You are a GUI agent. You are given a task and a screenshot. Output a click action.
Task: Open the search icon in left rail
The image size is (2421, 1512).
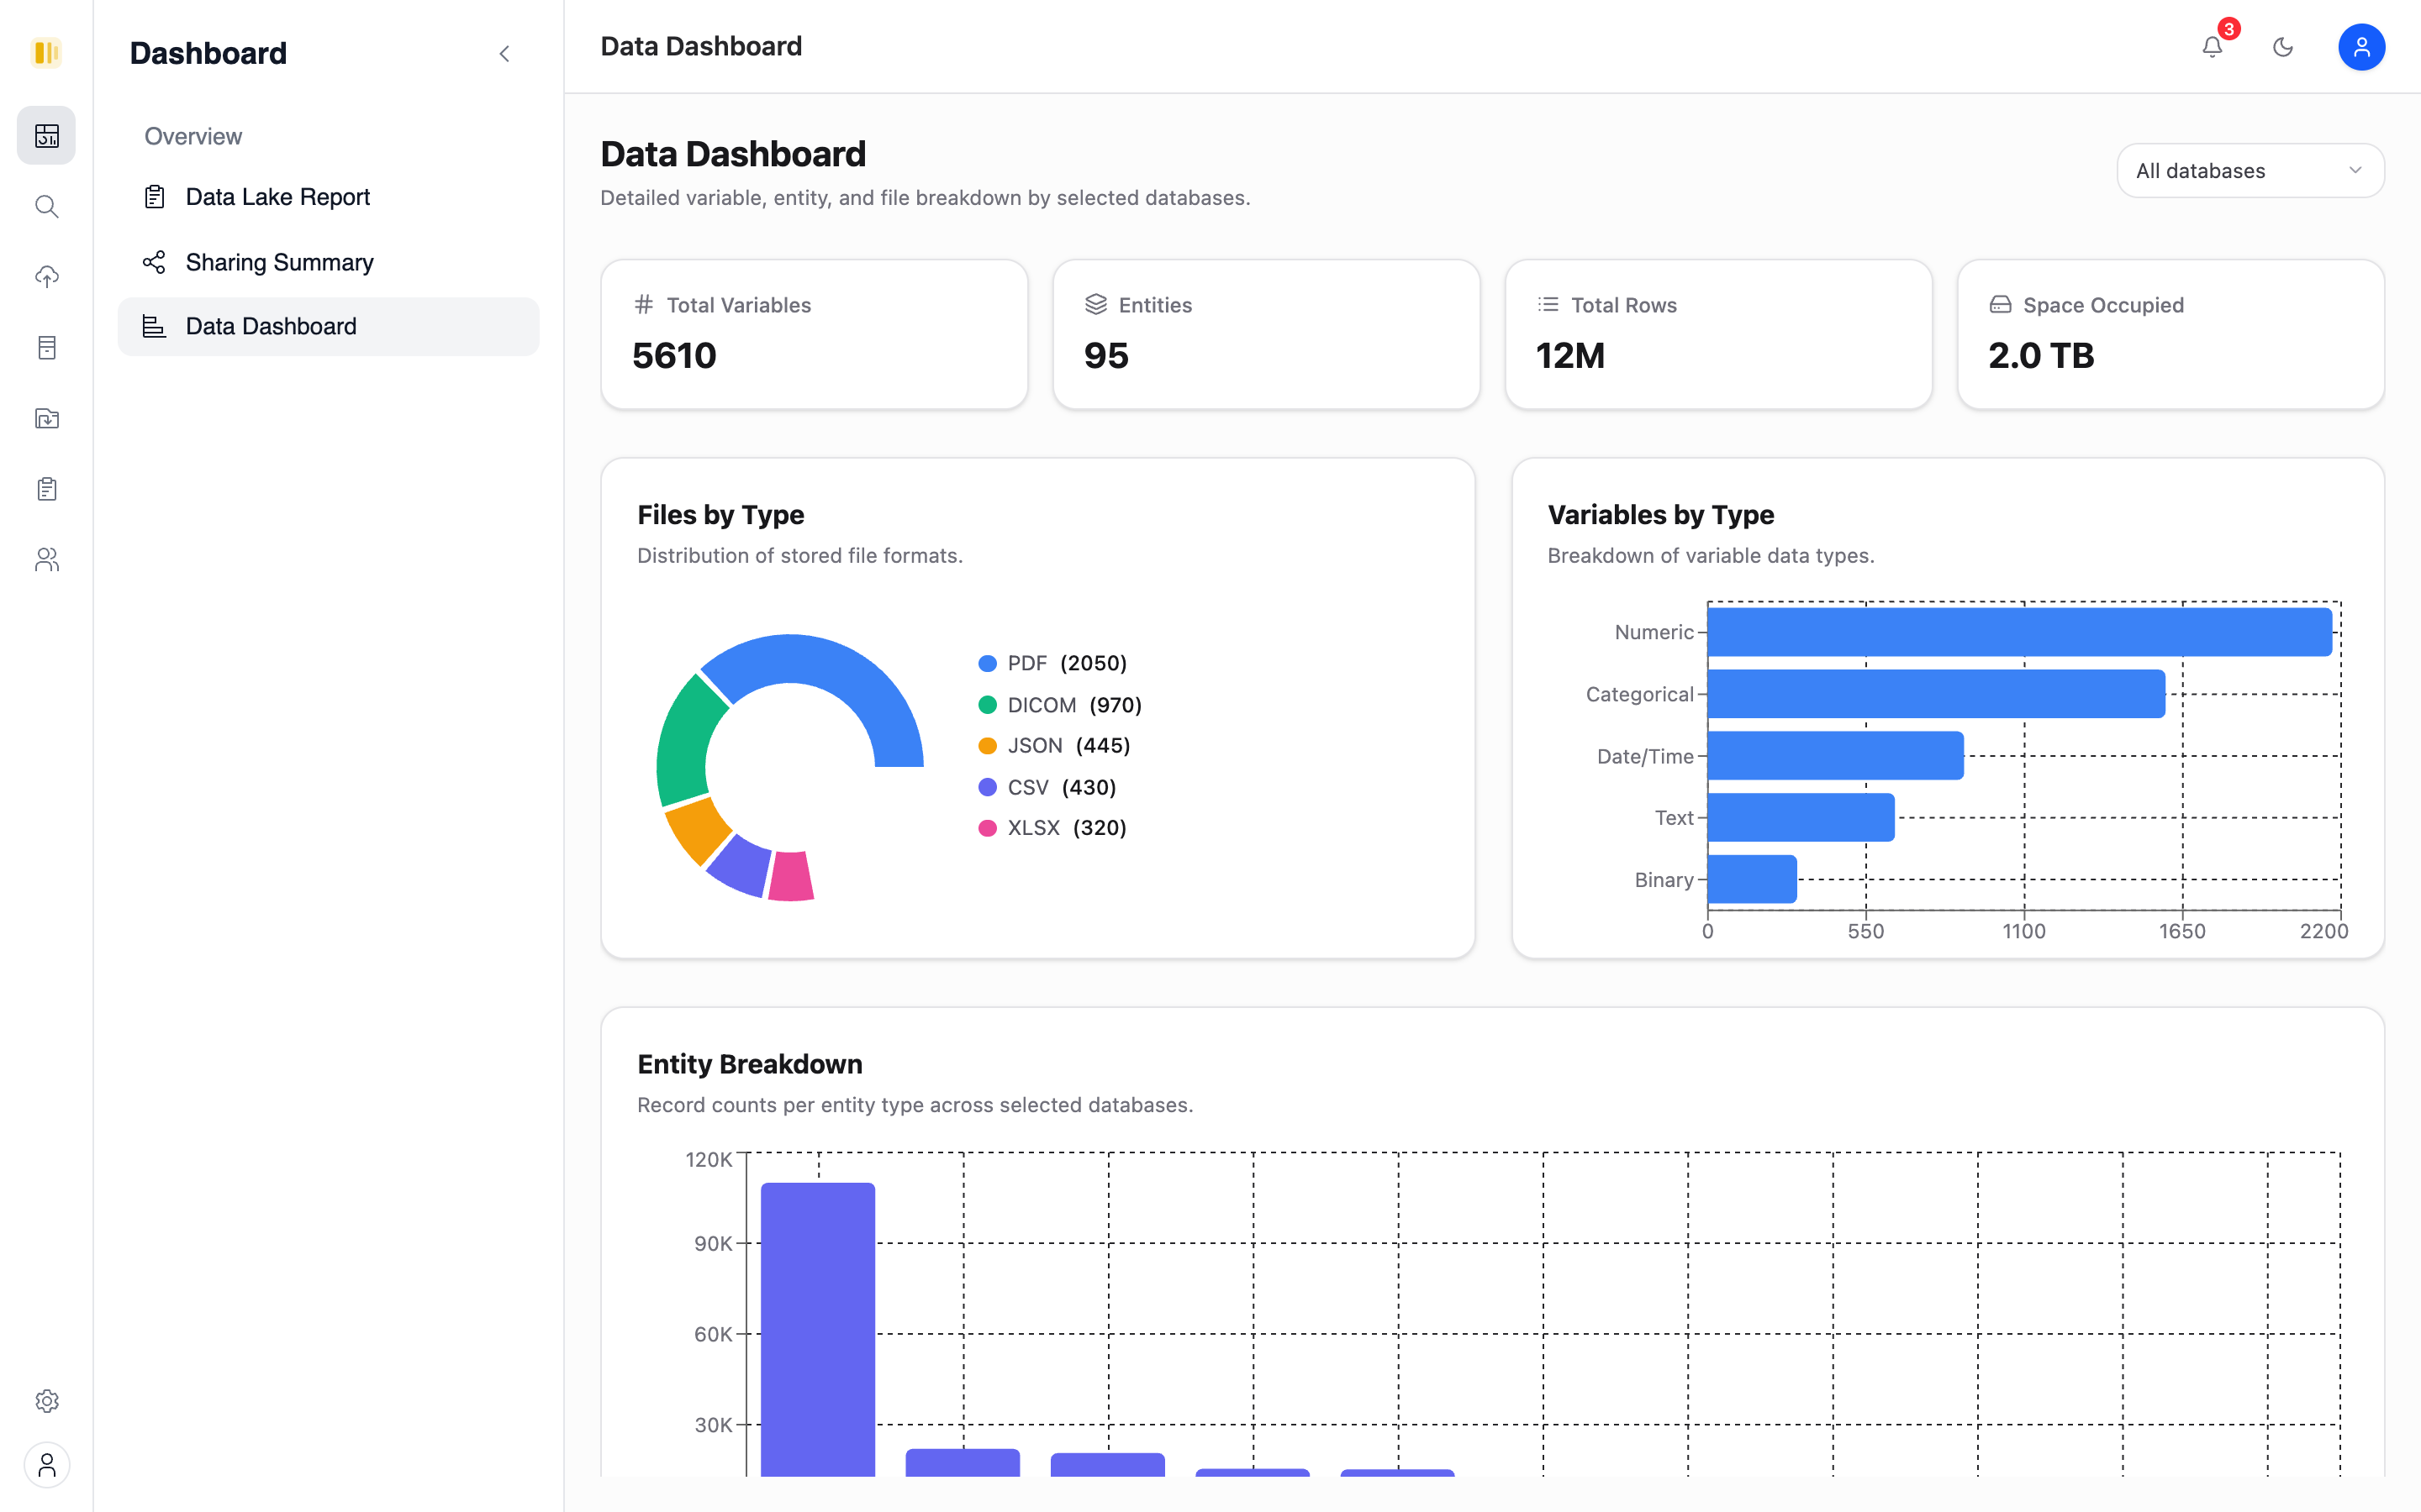pos(46,206)
